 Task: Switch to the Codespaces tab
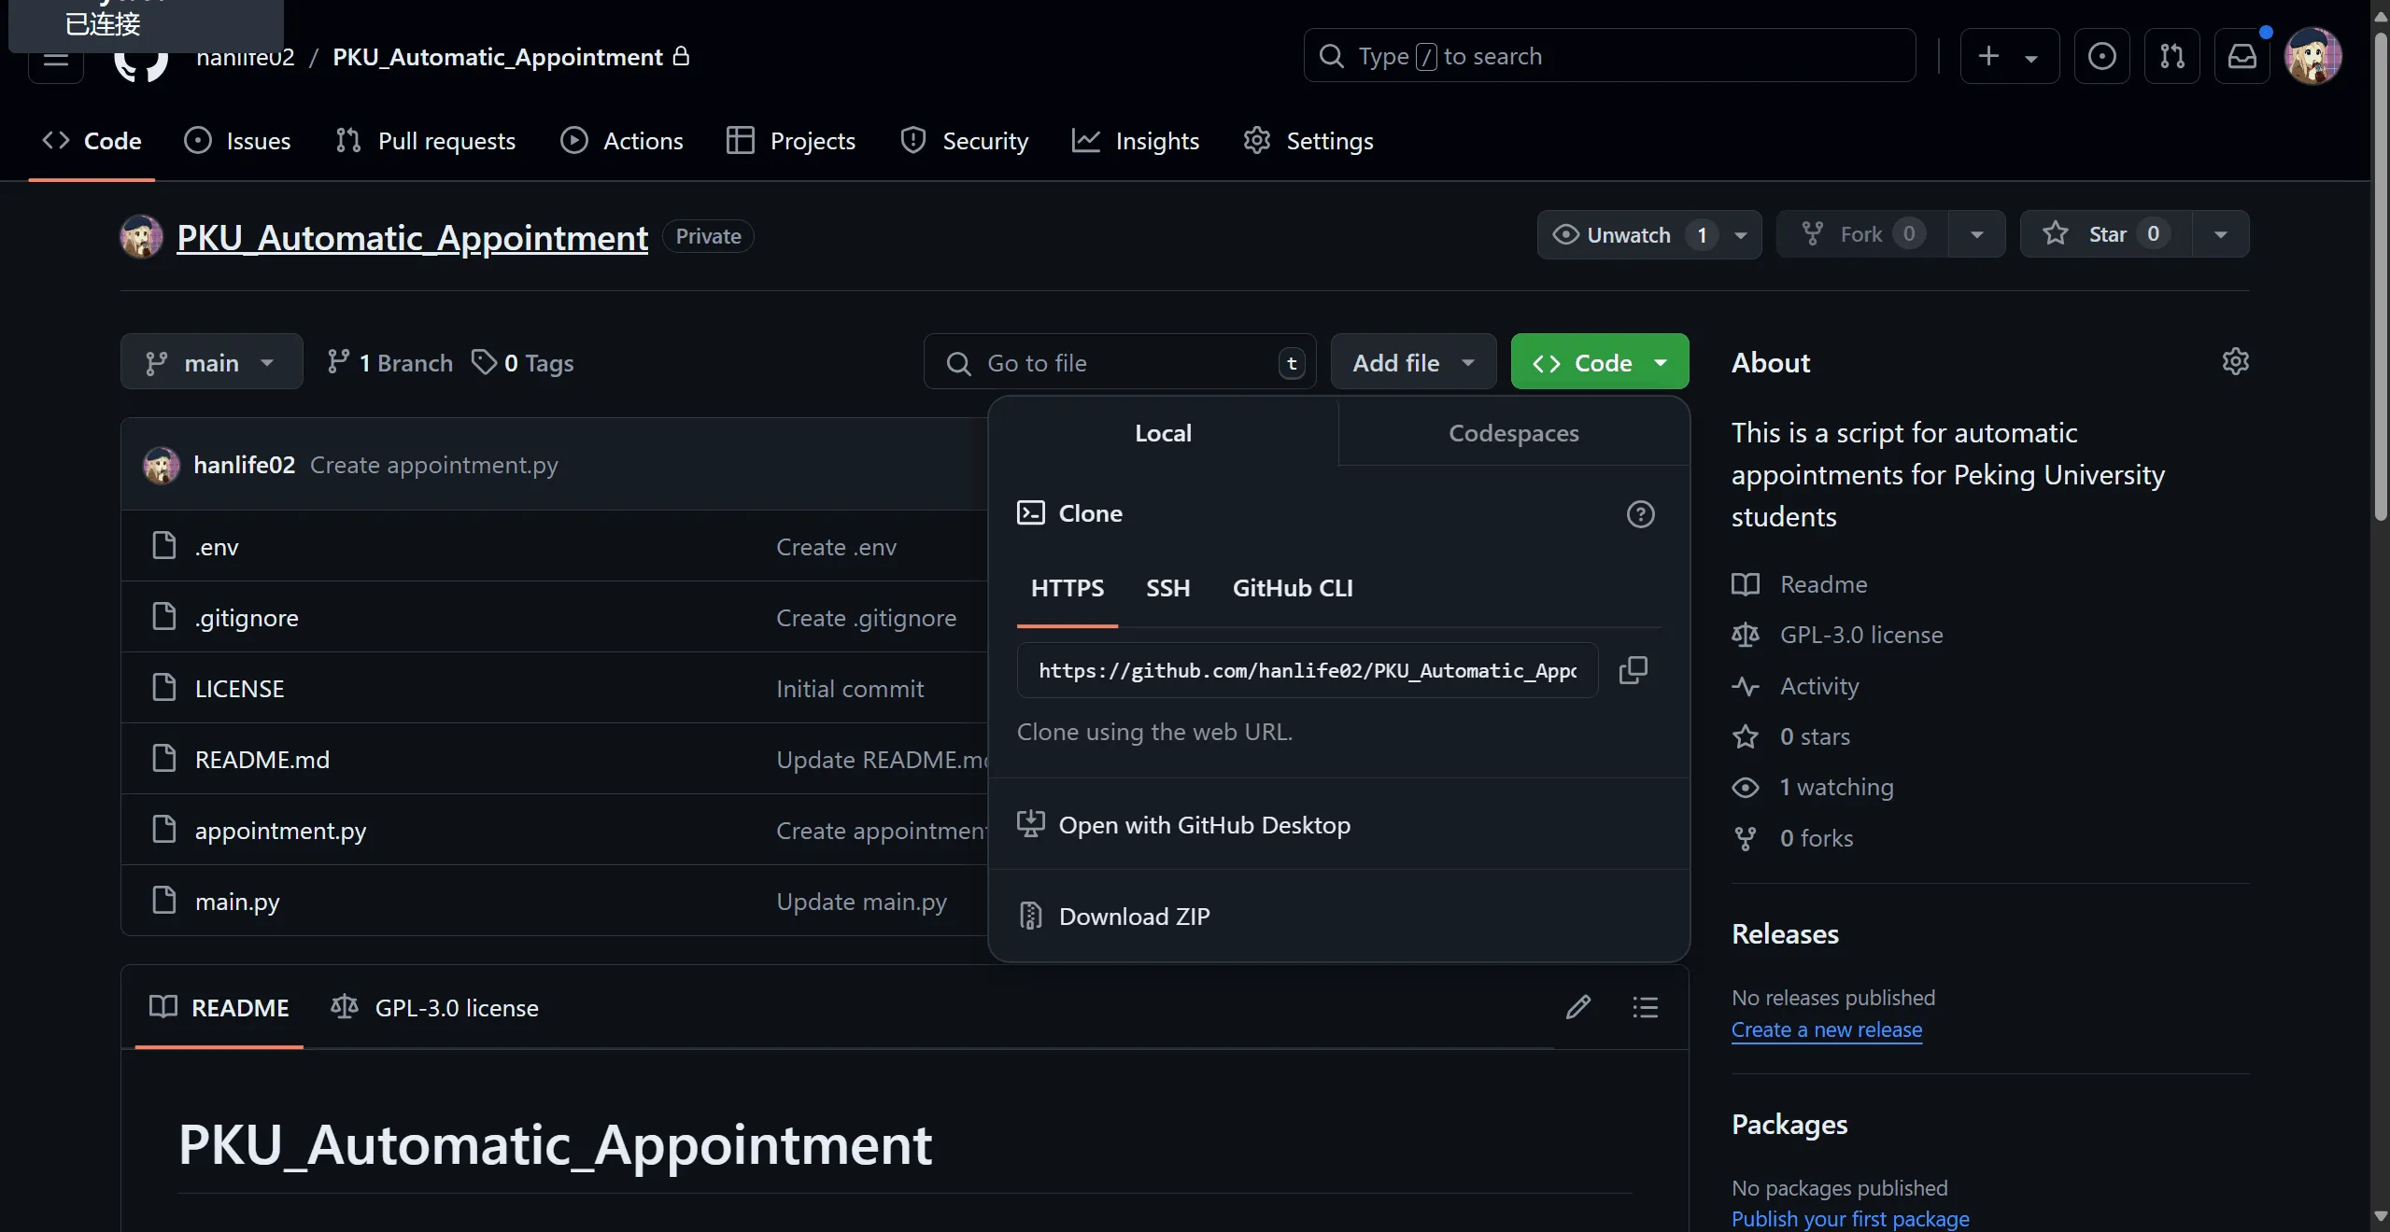1514,433
